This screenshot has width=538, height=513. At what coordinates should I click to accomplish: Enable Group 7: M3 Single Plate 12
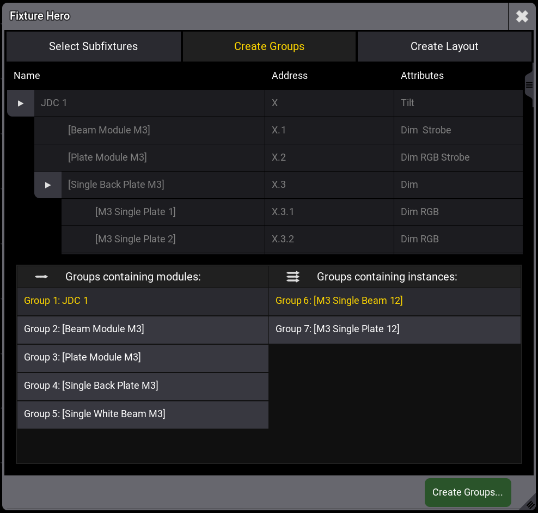(394, 329)
